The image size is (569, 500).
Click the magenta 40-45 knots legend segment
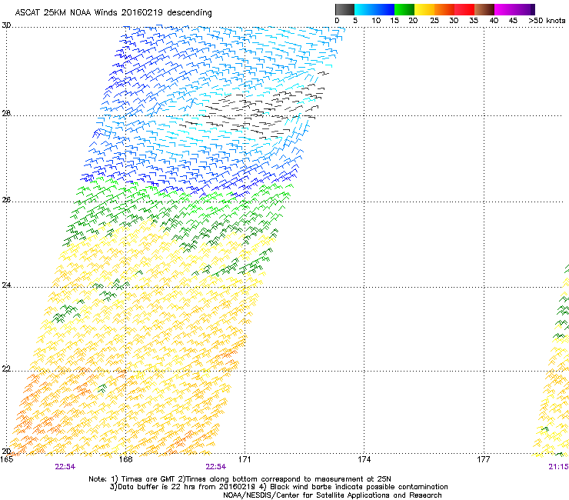(504, 9)
